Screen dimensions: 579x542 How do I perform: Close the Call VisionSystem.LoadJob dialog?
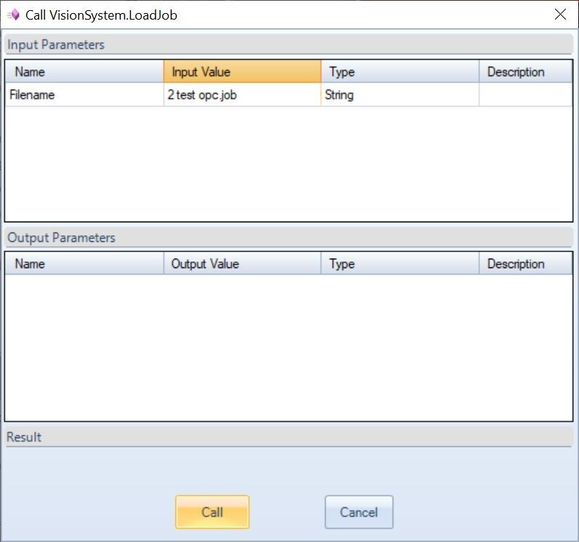click(x=560, y=15)
